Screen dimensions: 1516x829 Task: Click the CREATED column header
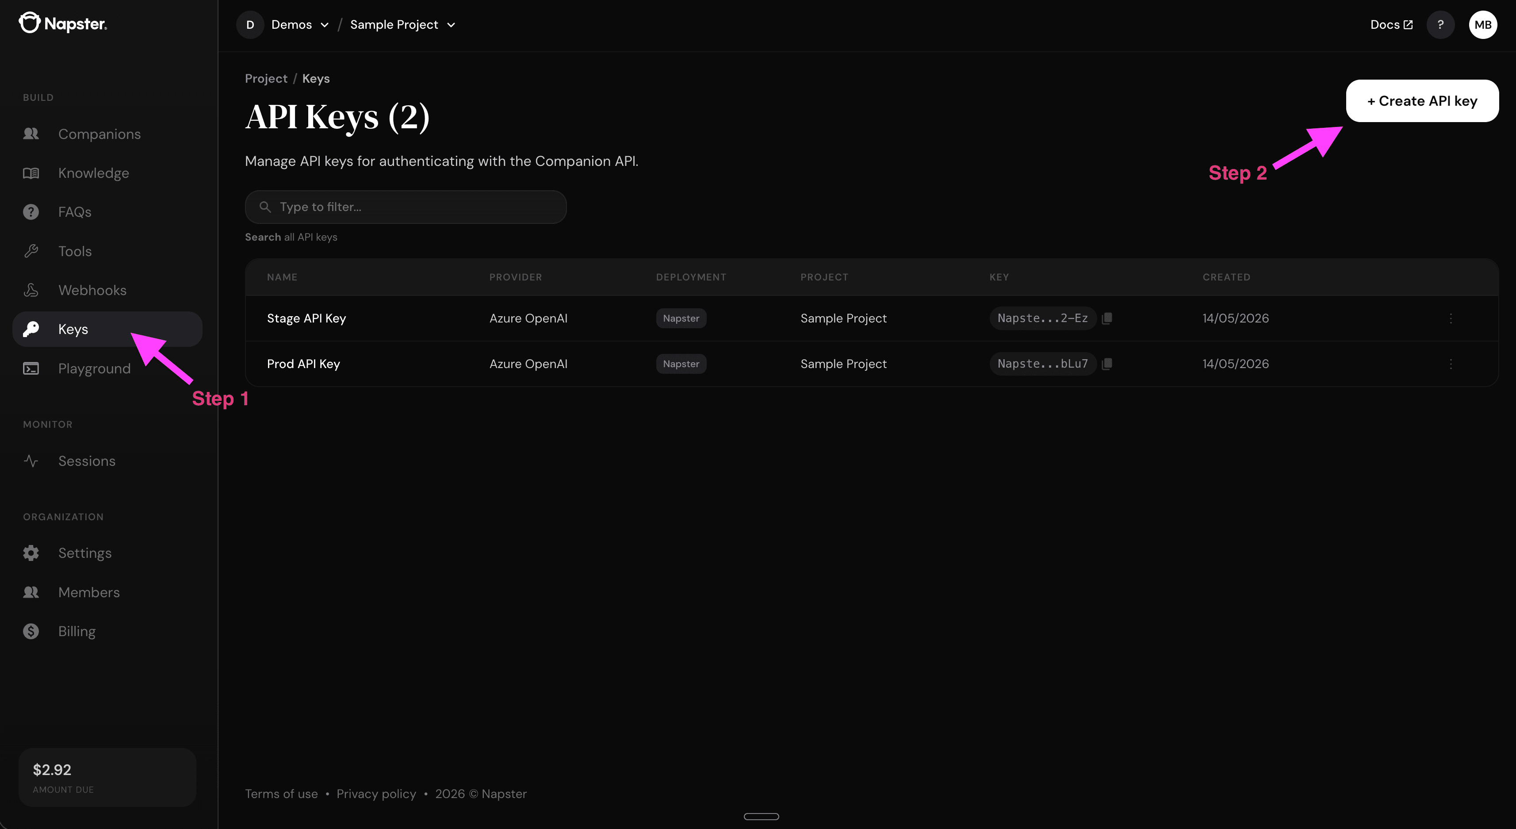click(1226, 277)
